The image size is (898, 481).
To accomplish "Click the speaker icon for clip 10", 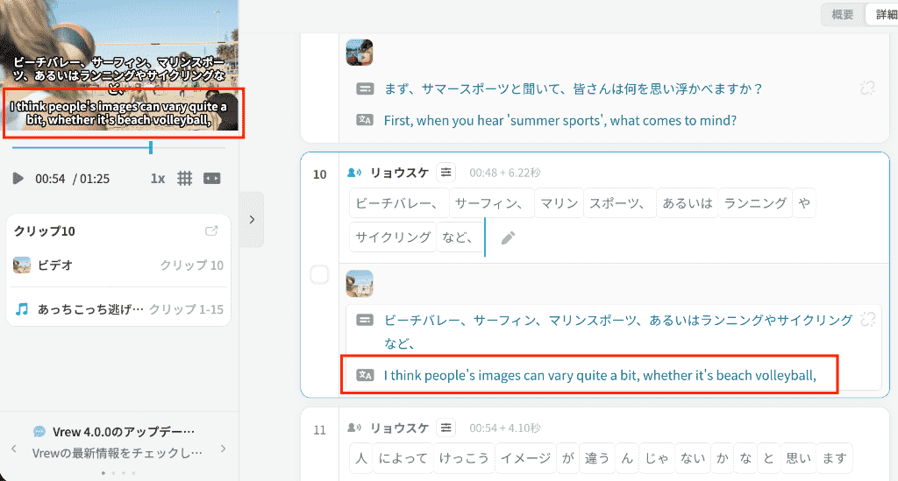I will [x=354, y=172].
